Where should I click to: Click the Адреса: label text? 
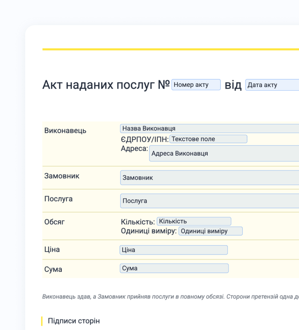pos(135,148)
